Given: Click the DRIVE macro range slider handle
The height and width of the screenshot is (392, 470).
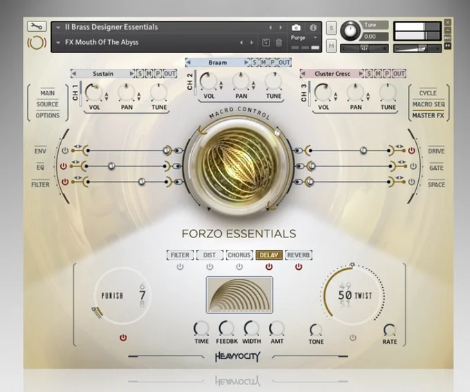Looking at the screenshot, I should (364, 150).
